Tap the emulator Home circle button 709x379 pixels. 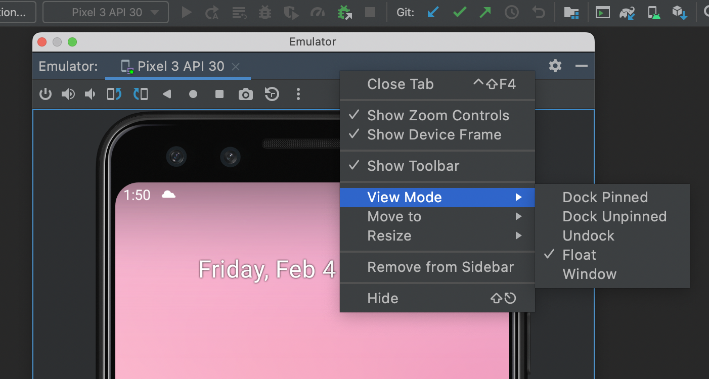tap(193, 94)
